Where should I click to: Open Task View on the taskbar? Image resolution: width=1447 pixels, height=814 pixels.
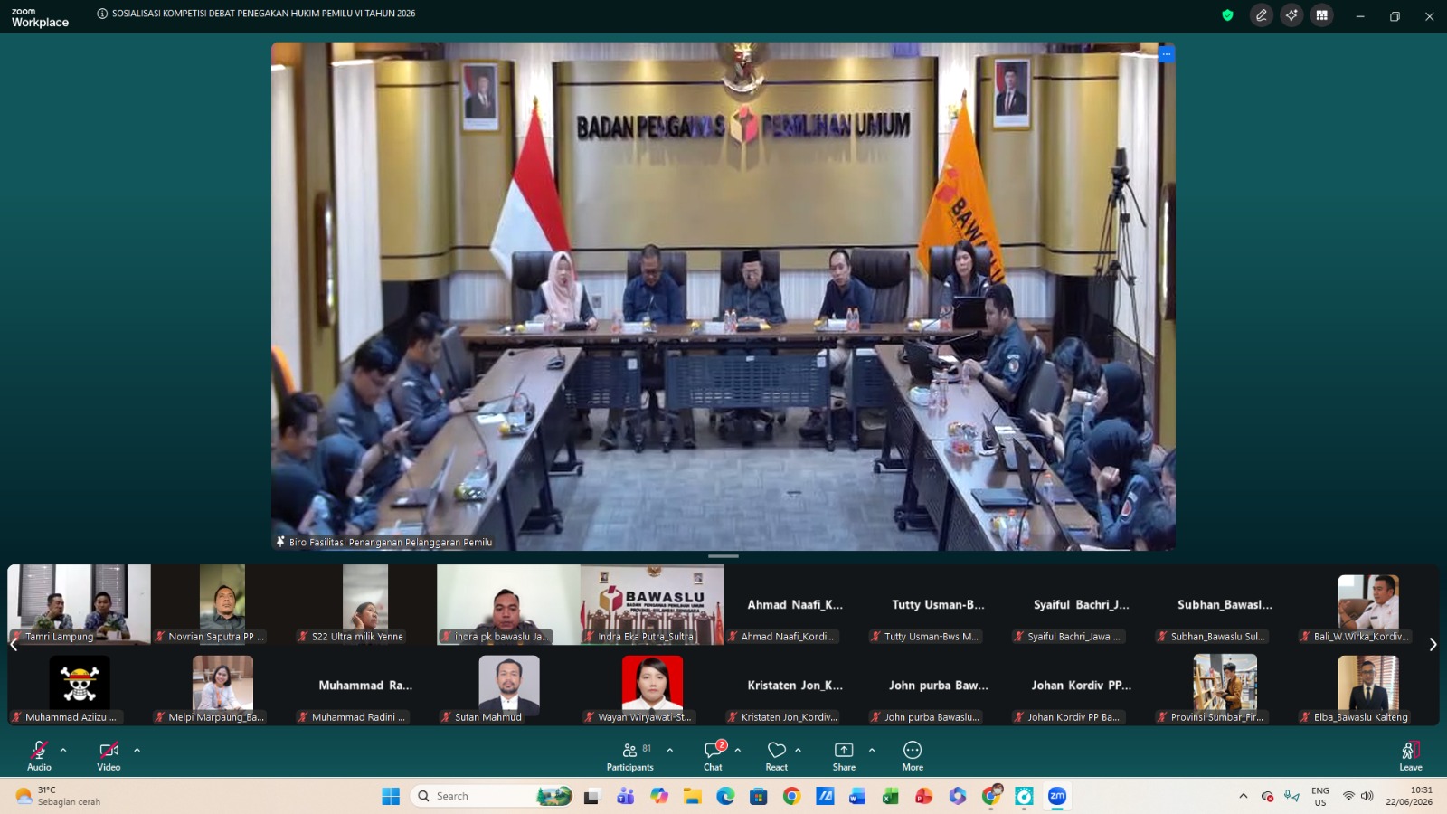(x=591, y=796)
